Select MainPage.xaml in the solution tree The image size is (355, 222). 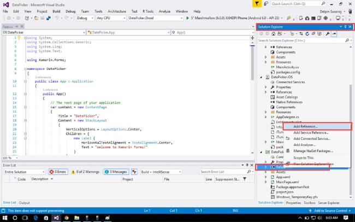(287, 183)
